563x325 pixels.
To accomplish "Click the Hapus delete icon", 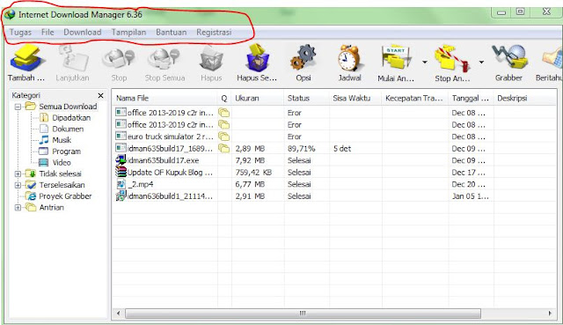I will tap(211, 59).
